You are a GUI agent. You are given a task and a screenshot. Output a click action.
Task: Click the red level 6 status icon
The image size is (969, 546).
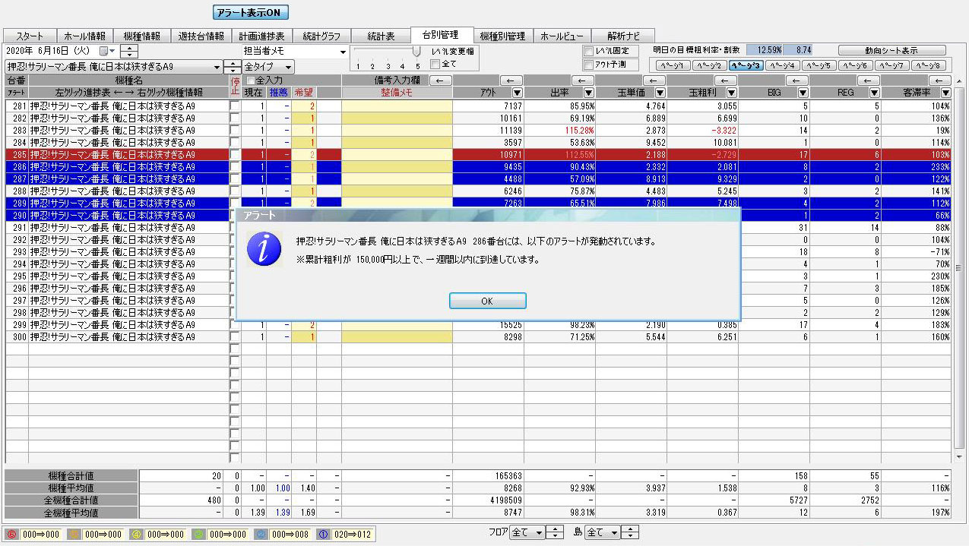pyautogui.click(x=11, y=534)
